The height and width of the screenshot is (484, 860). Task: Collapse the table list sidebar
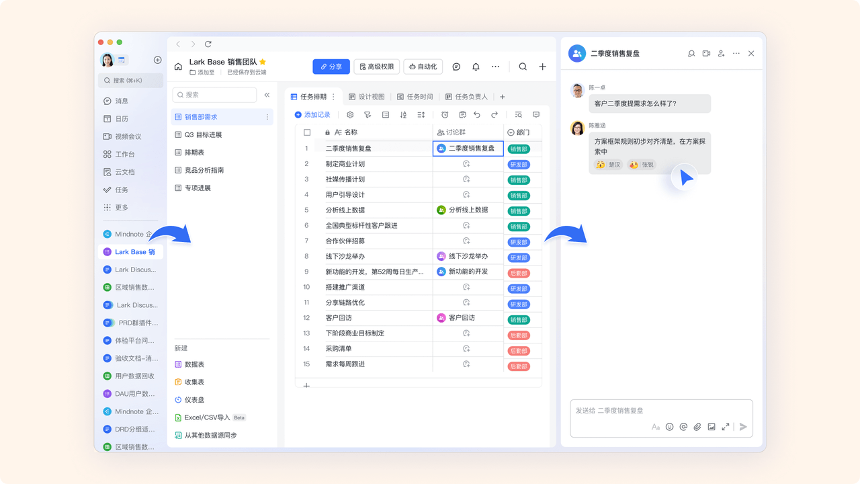tap(267, 95)
